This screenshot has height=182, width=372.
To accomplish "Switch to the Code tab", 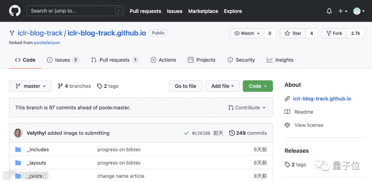I will (x=25, y=60).
